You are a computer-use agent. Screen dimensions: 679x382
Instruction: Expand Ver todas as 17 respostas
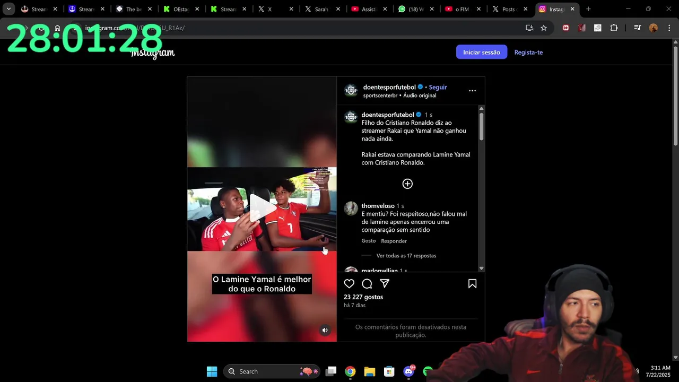point(406,256)
